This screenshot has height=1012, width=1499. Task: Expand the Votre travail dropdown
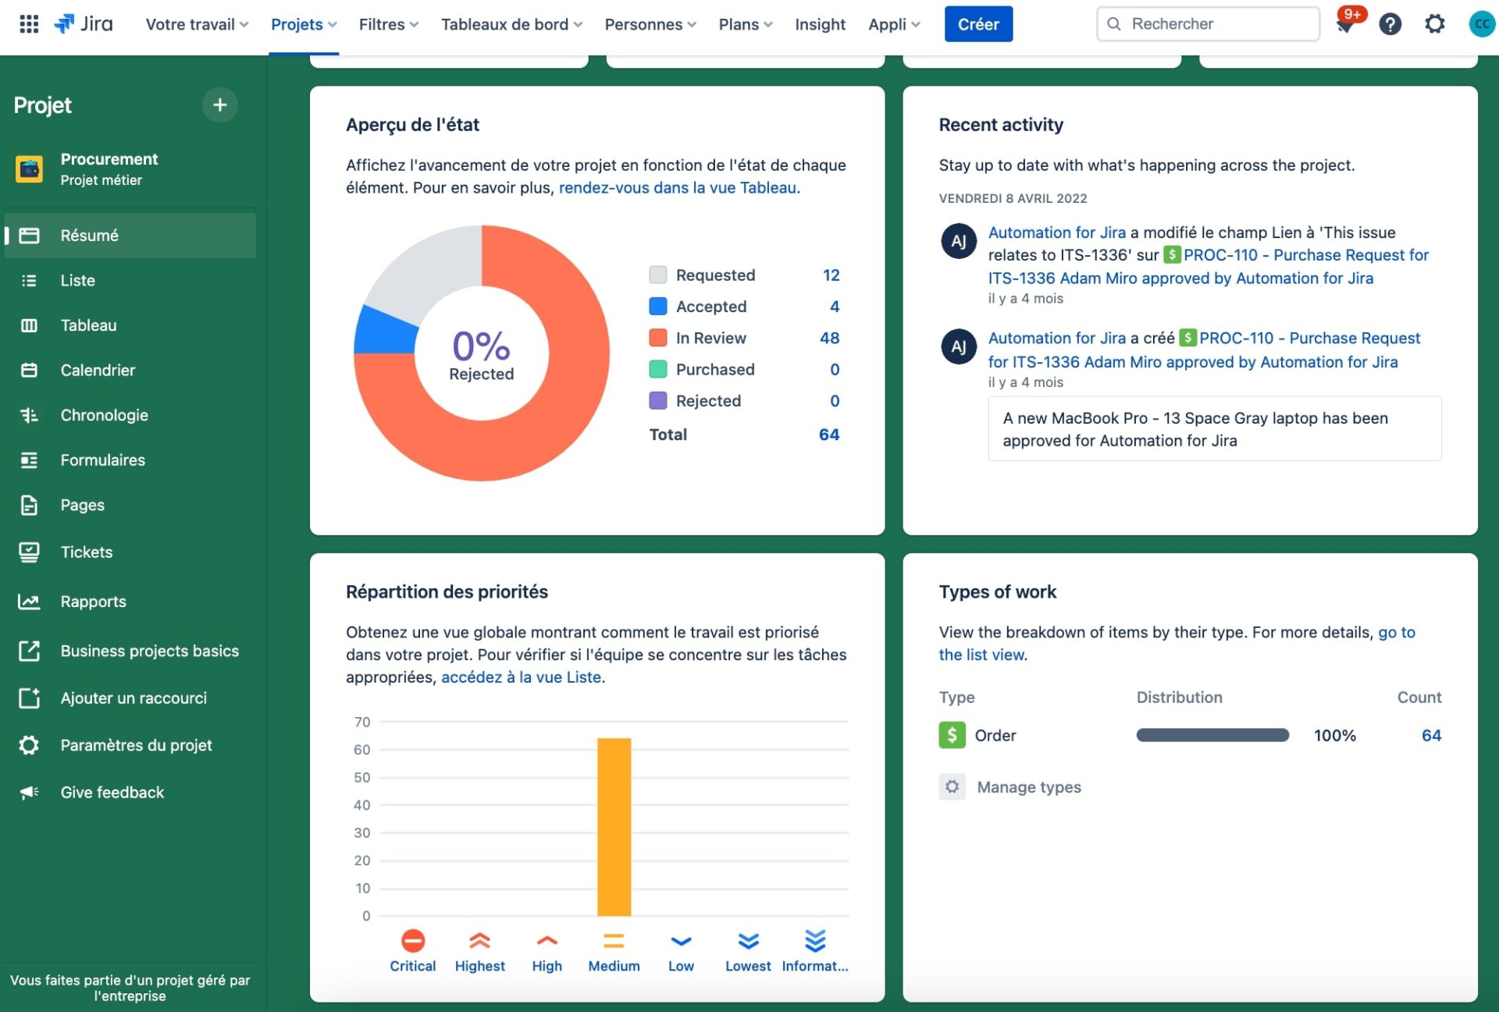197,24
